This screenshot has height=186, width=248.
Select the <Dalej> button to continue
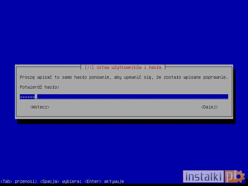point(209,107)
